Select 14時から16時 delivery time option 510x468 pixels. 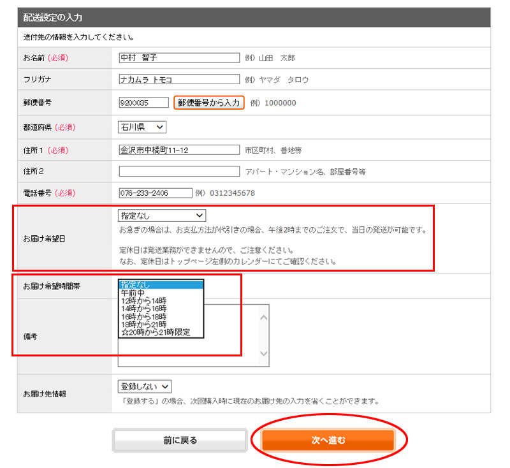(x=161, y=309)
